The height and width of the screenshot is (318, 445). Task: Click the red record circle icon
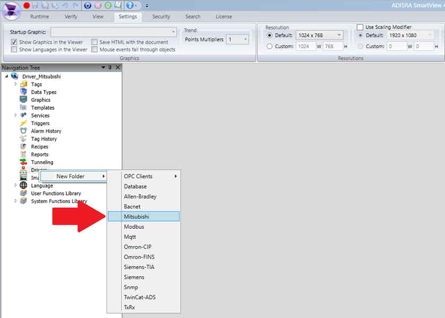click(x=27, y=5)
